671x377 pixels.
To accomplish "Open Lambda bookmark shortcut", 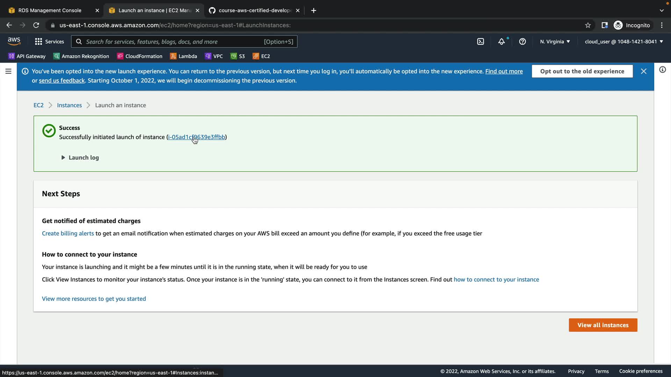I will [x=183, y=56].
